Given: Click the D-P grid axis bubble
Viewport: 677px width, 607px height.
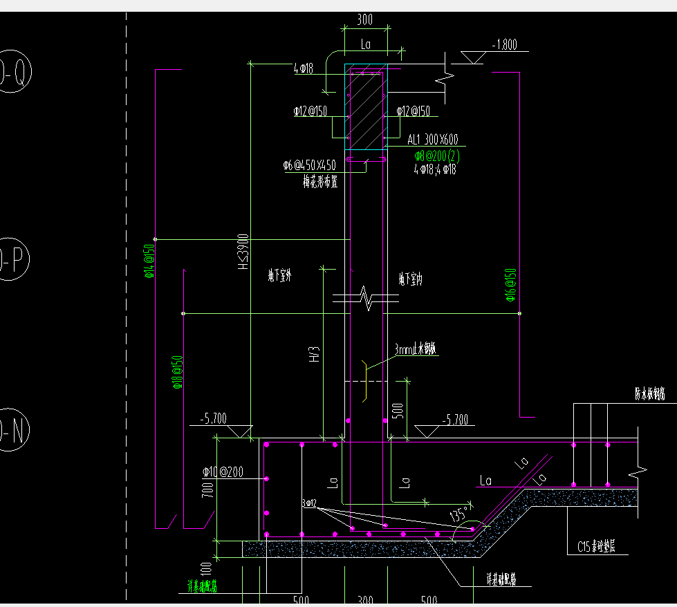Looking at the screenshot, I should click(x=13, y=259).
